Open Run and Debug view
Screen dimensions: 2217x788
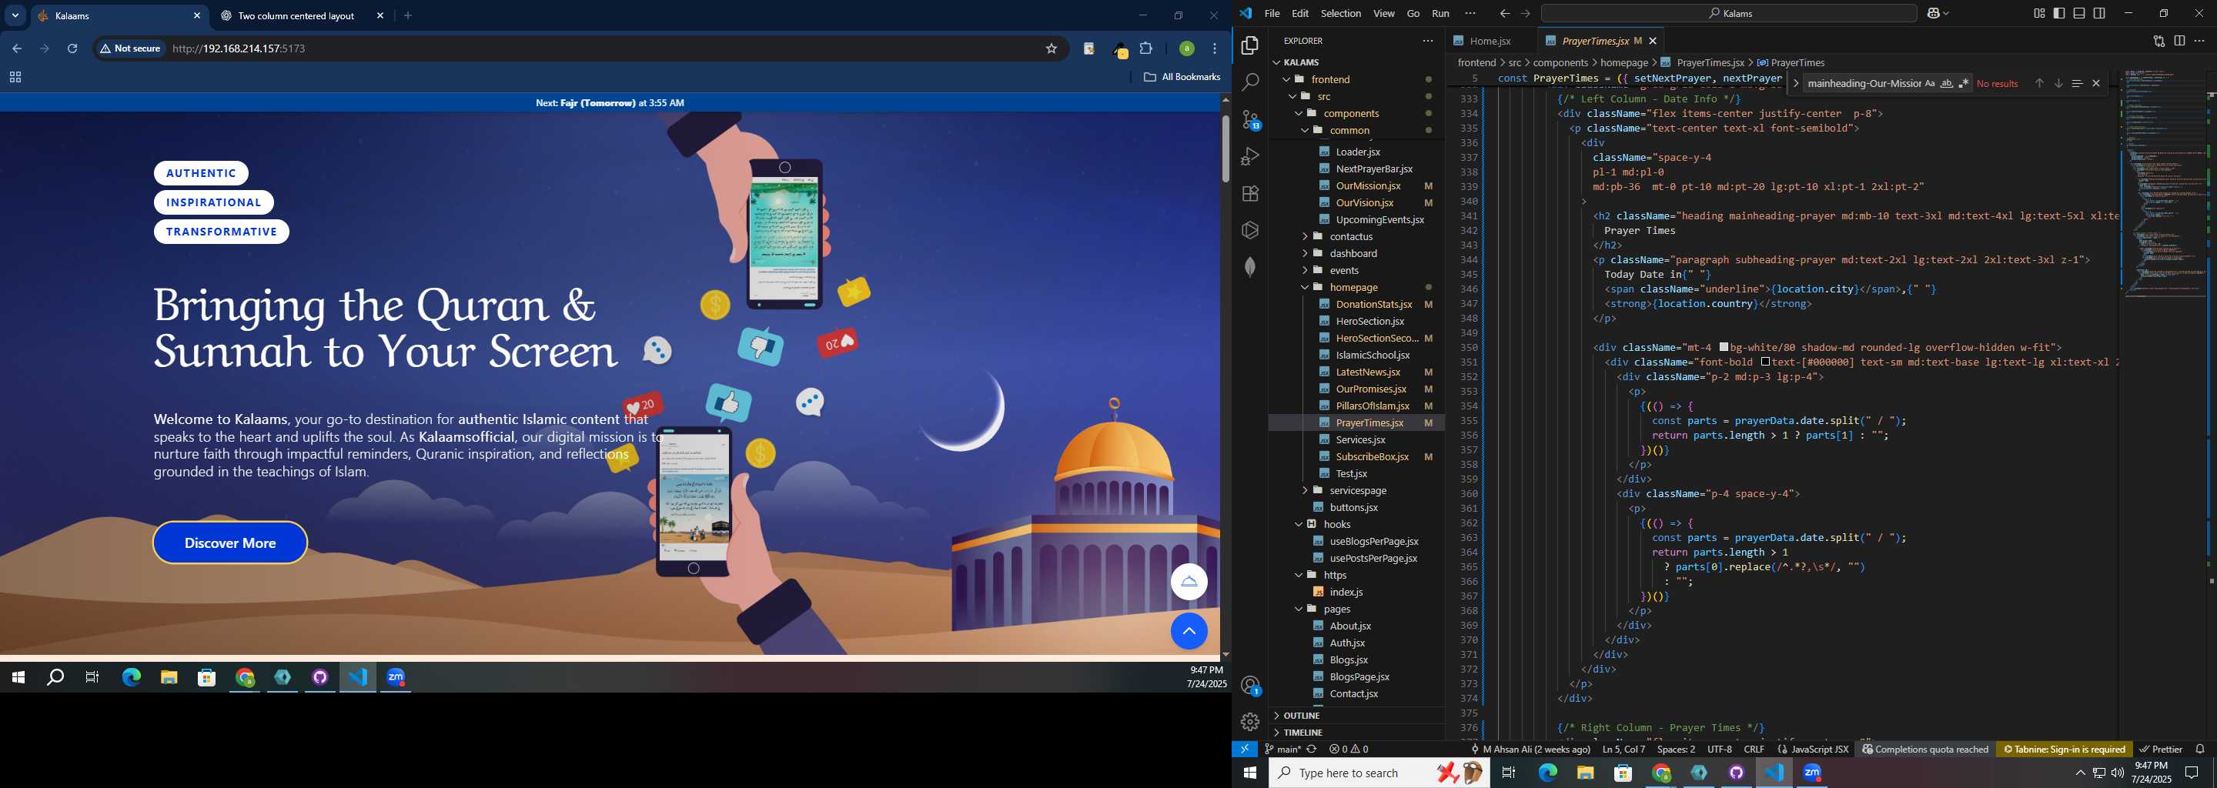click(1249, 156)
